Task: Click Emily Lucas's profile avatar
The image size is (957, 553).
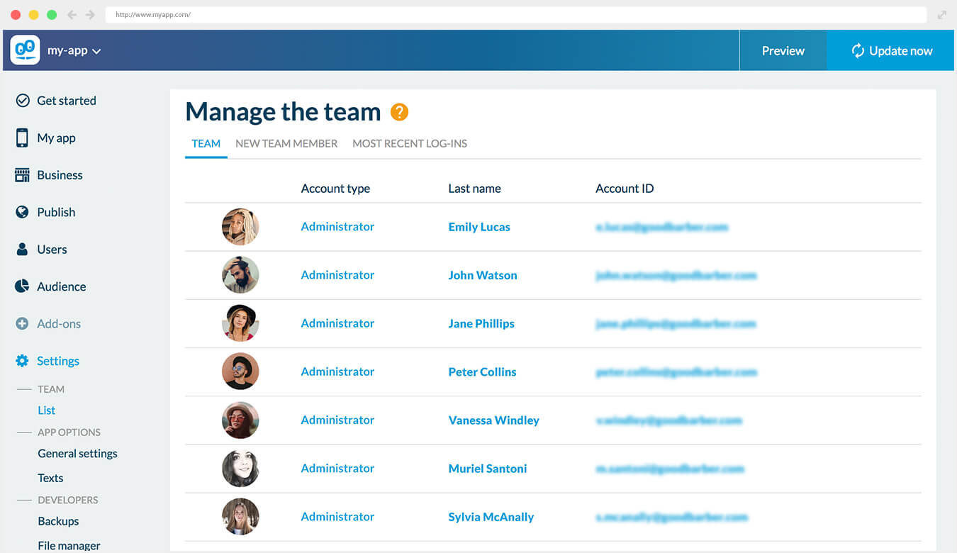Action: pos(240,227)
